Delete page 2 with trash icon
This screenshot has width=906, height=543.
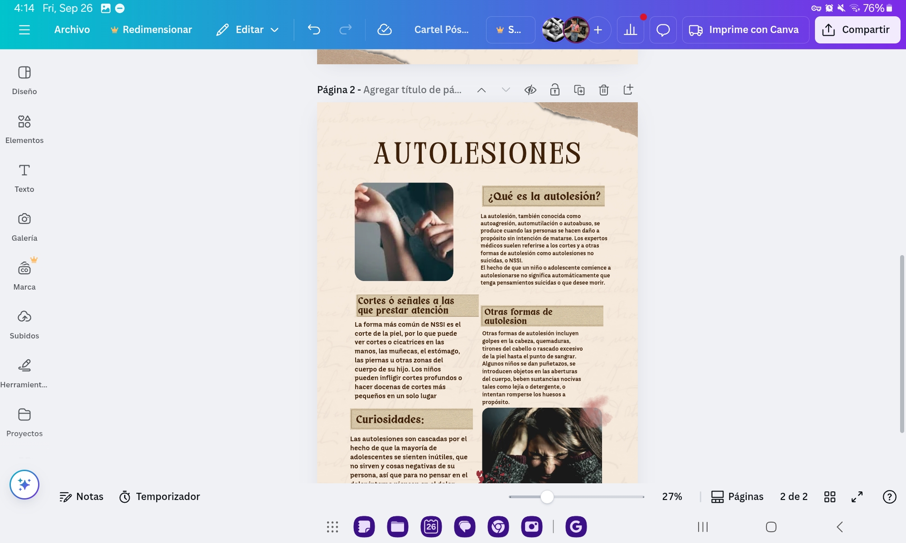603,90
